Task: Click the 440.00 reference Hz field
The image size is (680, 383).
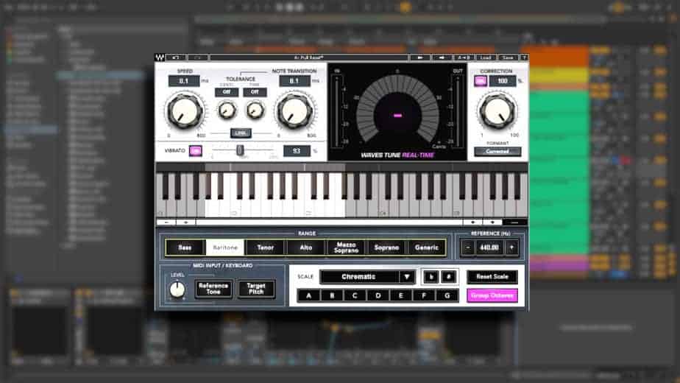Action: pyautogui.click(x=489, y=247)
